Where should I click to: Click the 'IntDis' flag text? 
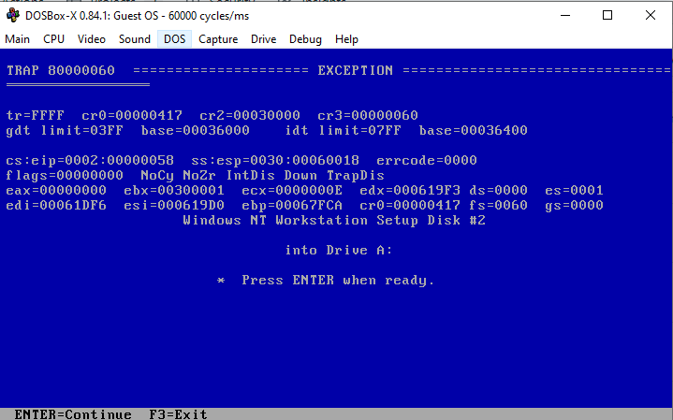pyautogui.click(x=250, y=176)
